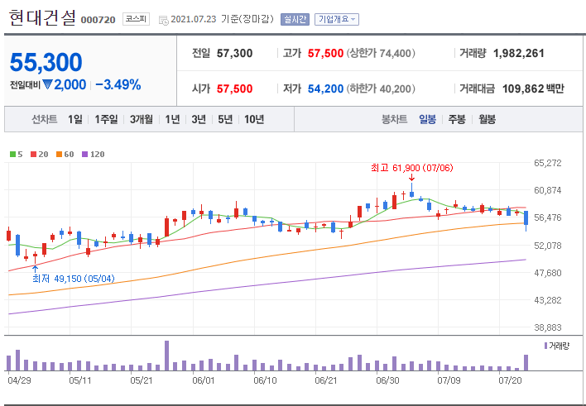This screenshot has width=586, height=406.
Task: Click the orange 60-day moving average swatch
Action: point(59,155)
